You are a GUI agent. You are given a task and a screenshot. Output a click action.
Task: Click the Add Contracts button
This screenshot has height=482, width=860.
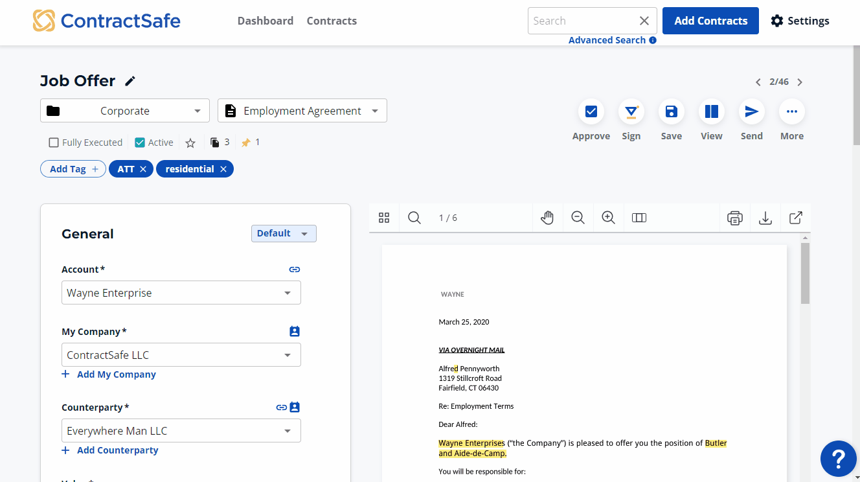click(x=710, y=21)
